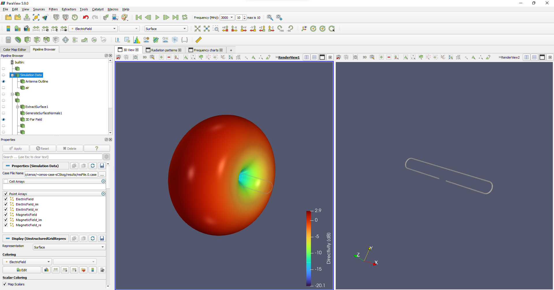This screenshot has height=290, width=554.
Task: Click the Histogram filter icon
Action: (x=137, y=40)
